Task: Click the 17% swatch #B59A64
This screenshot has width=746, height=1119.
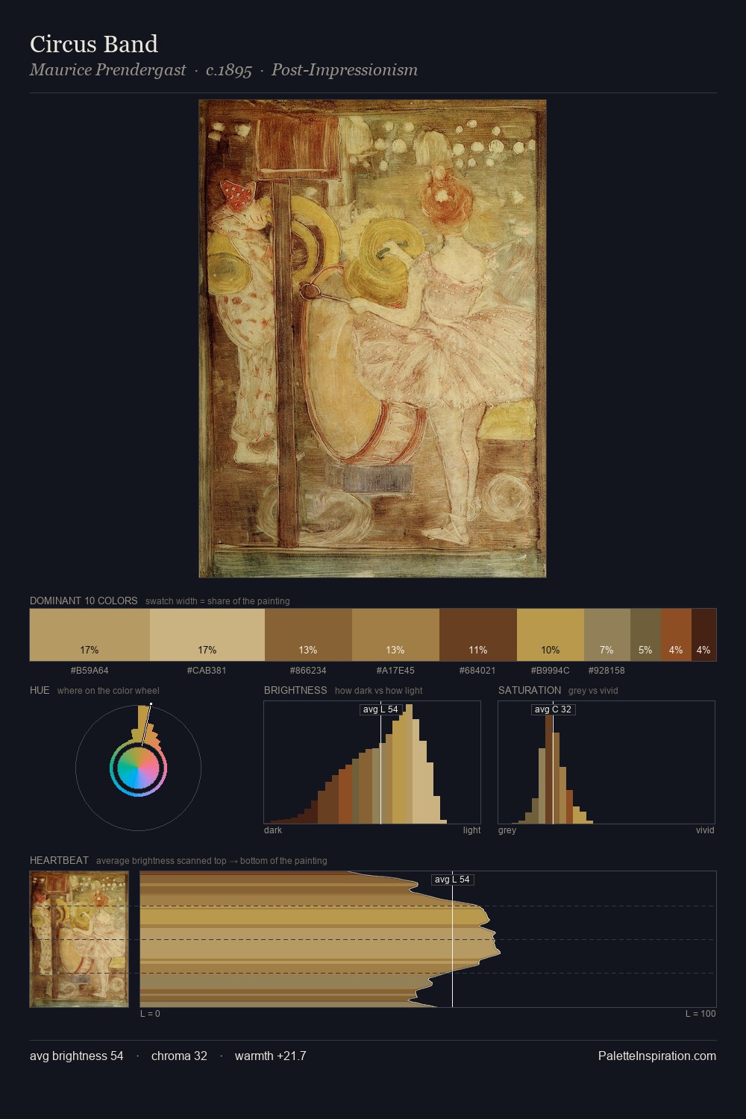Action: click(x=90, y=635)
